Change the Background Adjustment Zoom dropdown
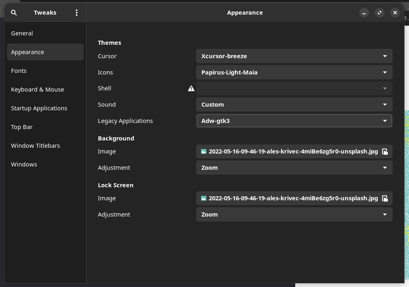The width and height of the screenshot is (409, 287). pyautogui.click(x=294, y=168)
